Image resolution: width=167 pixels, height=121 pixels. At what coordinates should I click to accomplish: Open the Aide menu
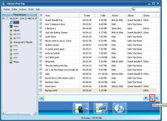(x=38, y=9)
